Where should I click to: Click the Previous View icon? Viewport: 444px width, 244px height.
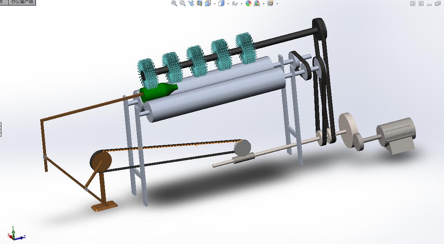[191, 3]
